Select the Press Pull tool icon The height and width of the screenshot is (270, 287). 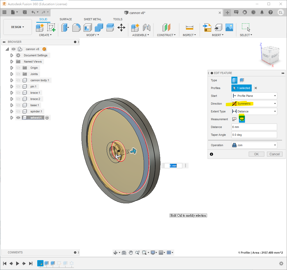coord(65,27)
